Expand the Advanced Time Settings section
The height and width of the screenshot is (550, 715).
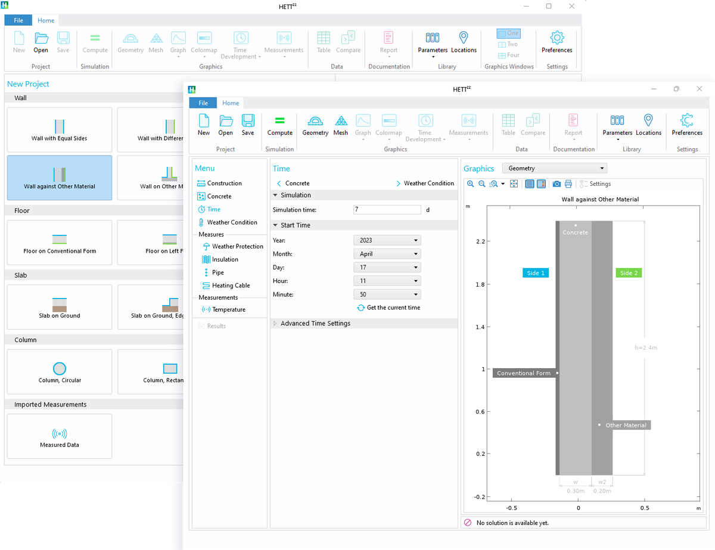pos(315,324)
